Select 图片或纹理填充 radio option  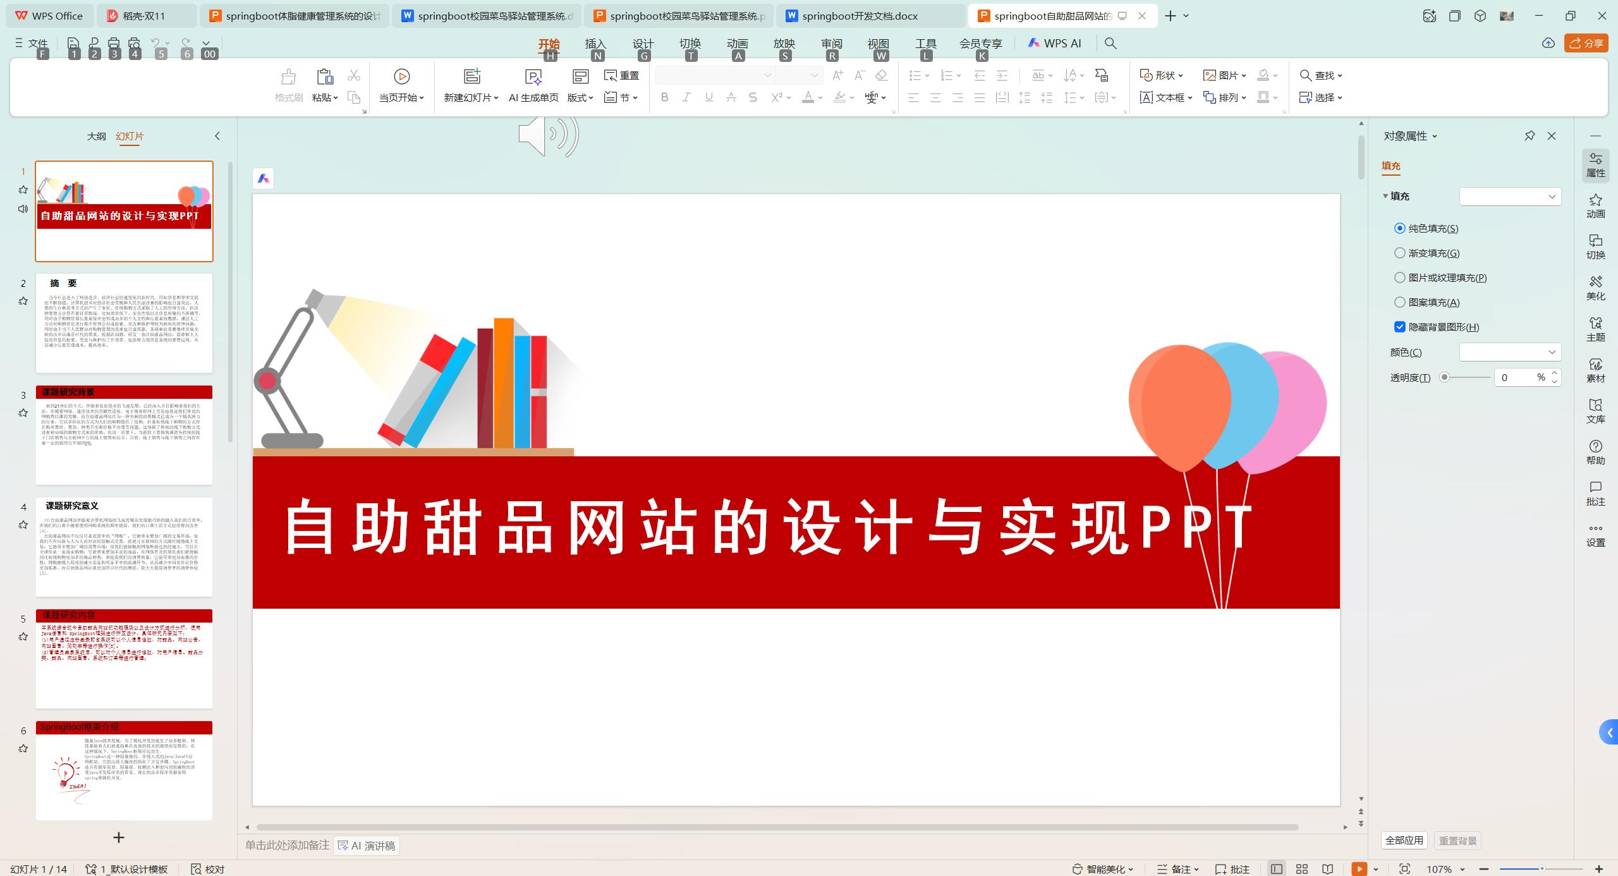coord(1400,277)
